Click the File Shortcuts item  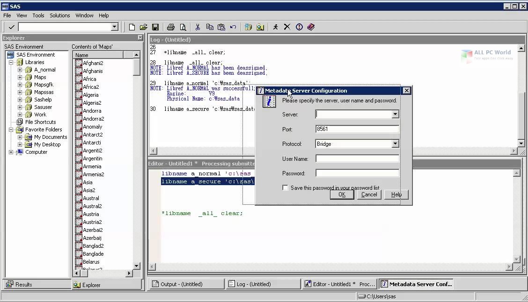[x=40, y=122]
